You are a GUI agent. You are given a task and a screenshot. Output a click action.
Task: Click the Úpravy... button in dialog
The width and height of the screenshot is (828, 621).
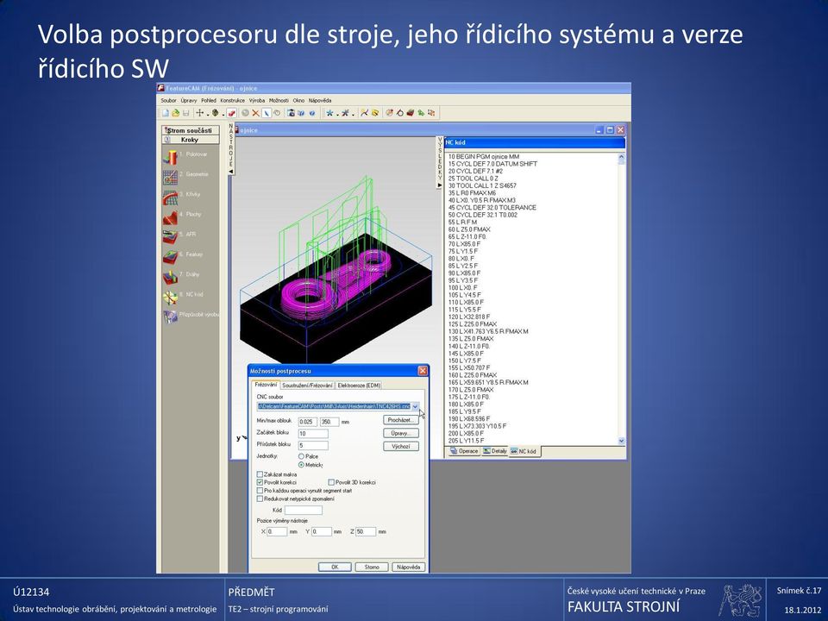click(401, 434)
